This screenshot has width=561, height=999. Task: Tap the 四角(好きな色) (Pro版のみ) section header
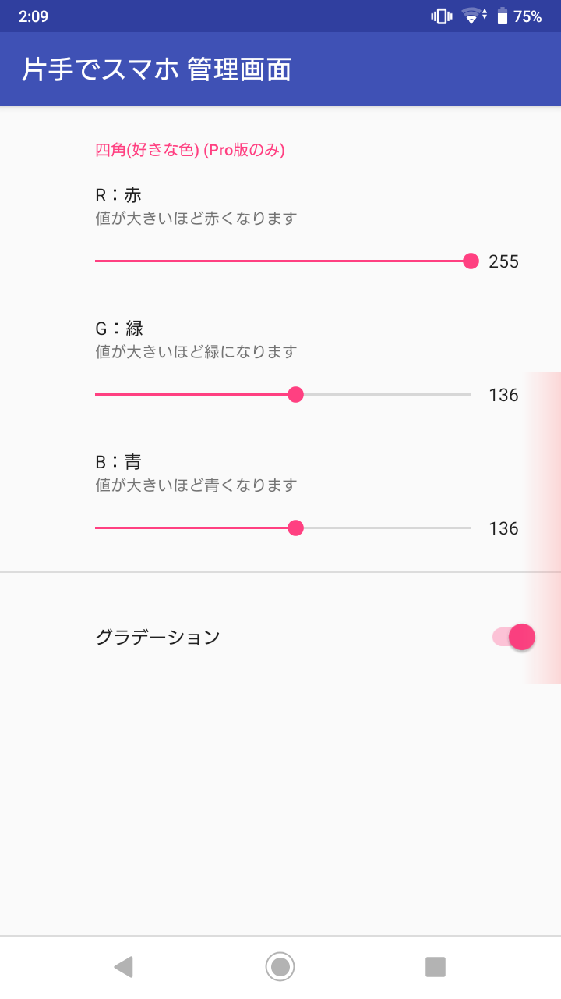coord(189,150)
